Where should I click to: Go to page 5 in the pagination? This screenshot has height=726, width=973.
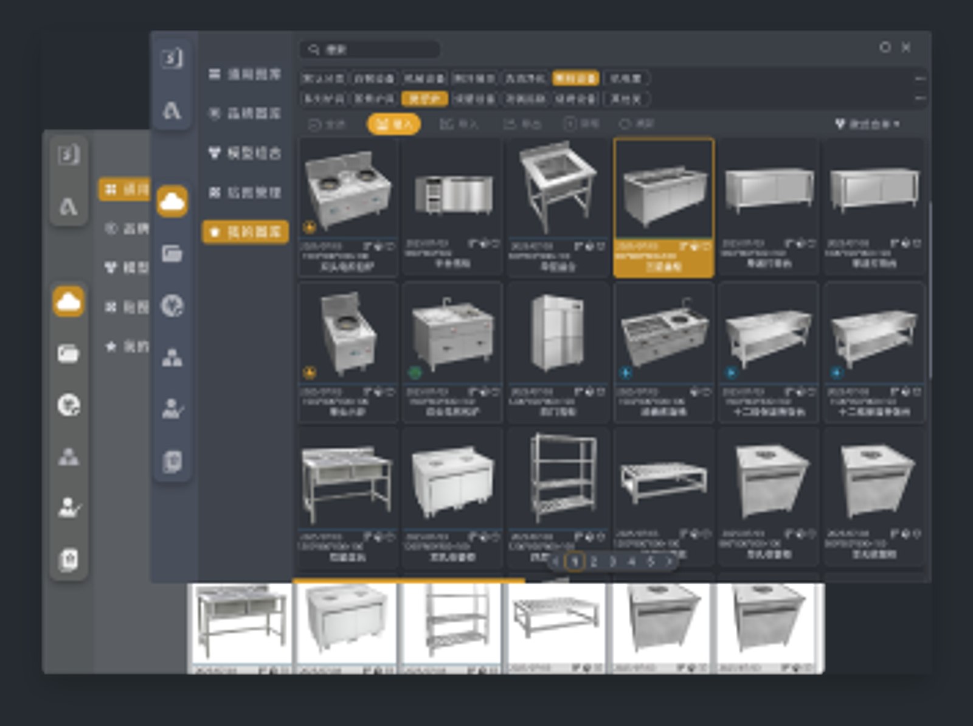651,561
